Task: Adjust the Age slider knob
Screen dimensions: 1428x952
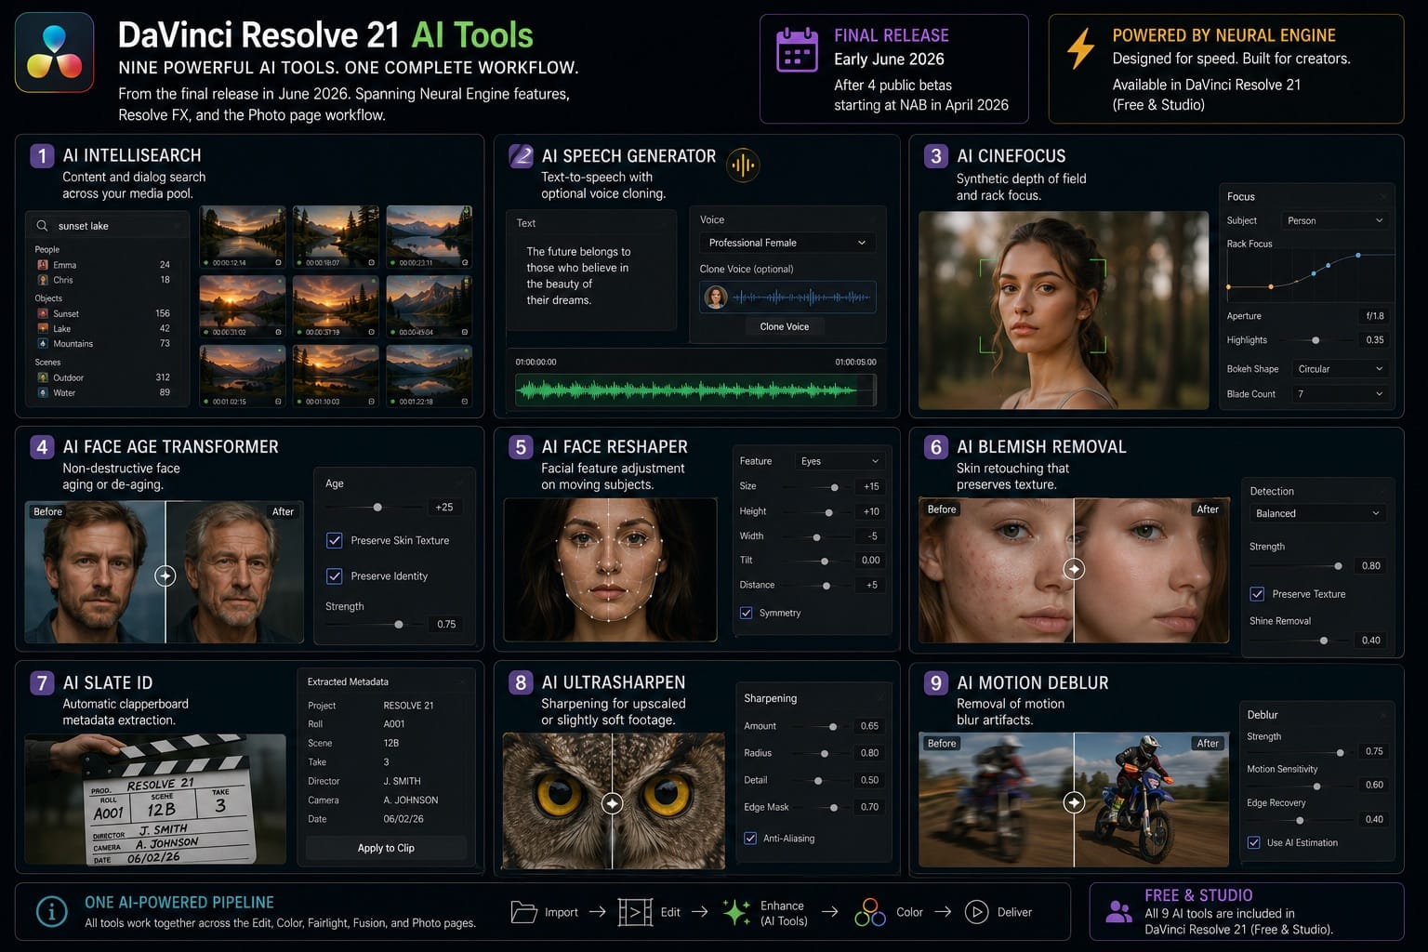Action: 377,508
